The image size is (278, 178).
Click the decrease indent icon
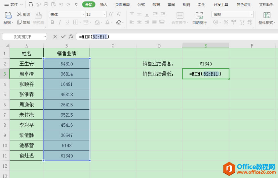click(155, 14)
